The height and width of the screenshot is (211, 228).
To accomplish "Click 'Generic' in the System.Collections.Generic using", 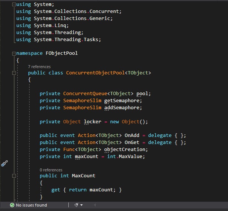I will tap(100, 18).
